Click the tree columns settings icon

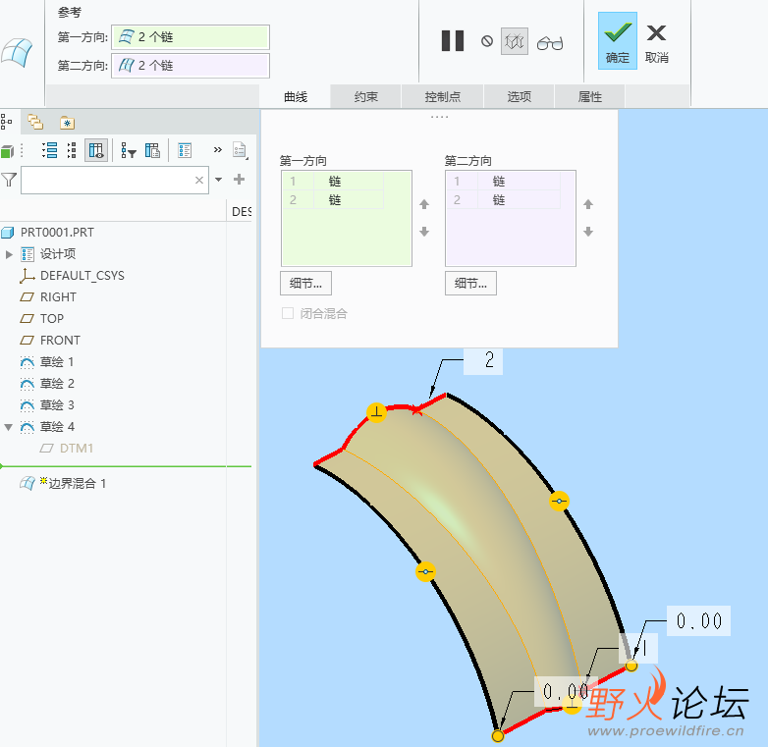tap(153, 150)
